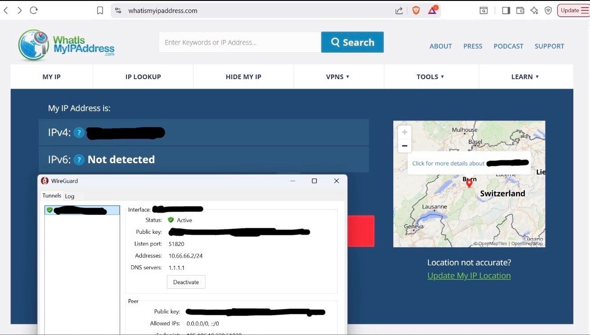
Task: Select the active tunnel in WireGuard list
Action: click(x=82, y=210)
